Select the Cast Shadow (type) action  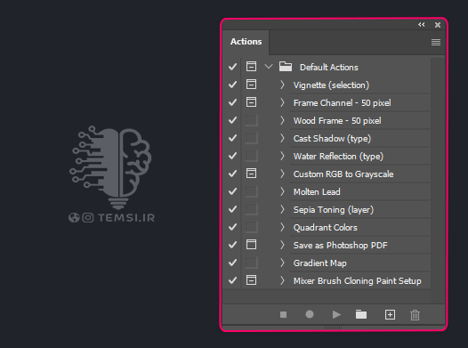332,139
